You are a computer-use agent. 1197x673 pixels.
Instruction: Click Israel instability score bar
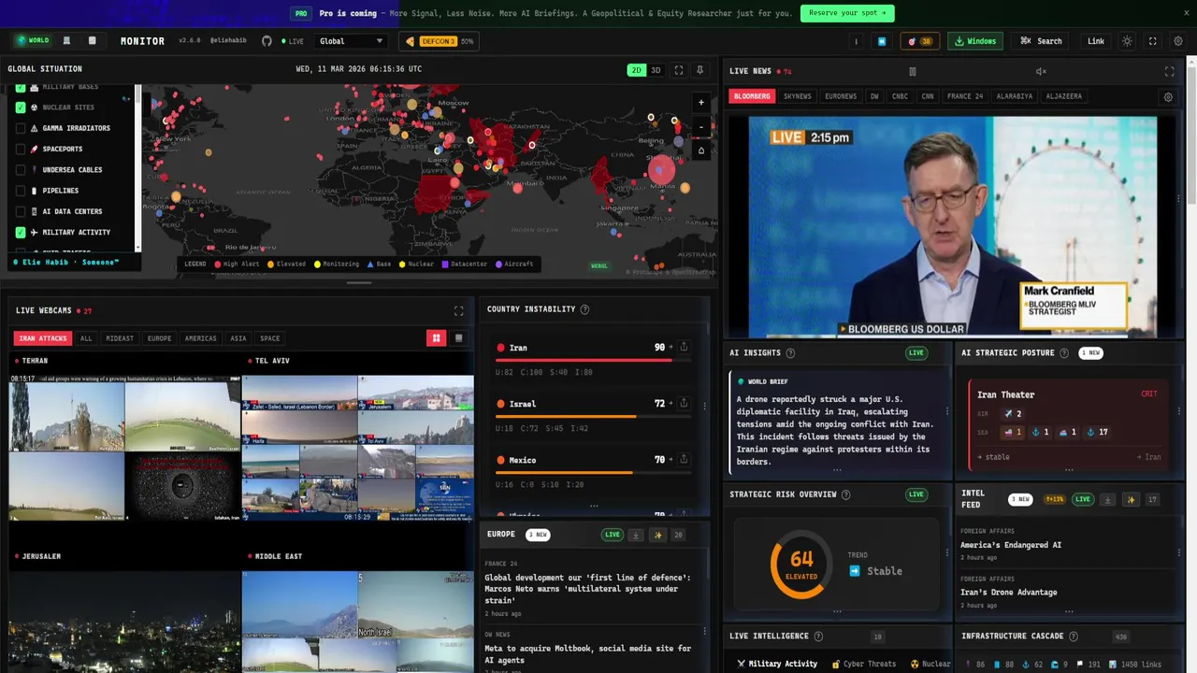point(594,416)
